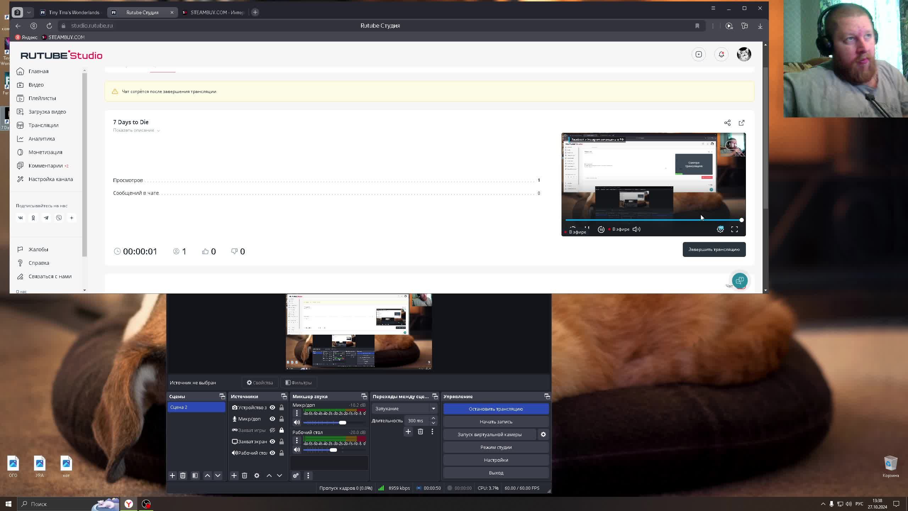Hide the Захват экрана source eye toggle
This screenshot has width=908, height=511.
(272, 441)
